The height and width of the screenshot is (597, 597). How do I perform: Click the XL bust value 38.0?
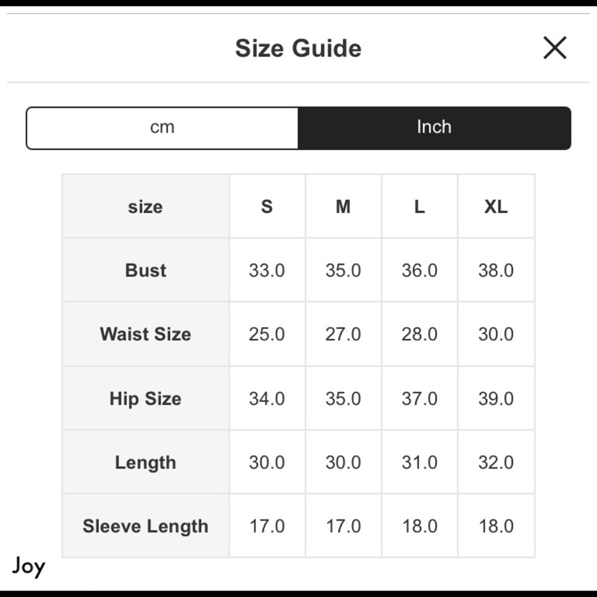[x=496, y=270]
